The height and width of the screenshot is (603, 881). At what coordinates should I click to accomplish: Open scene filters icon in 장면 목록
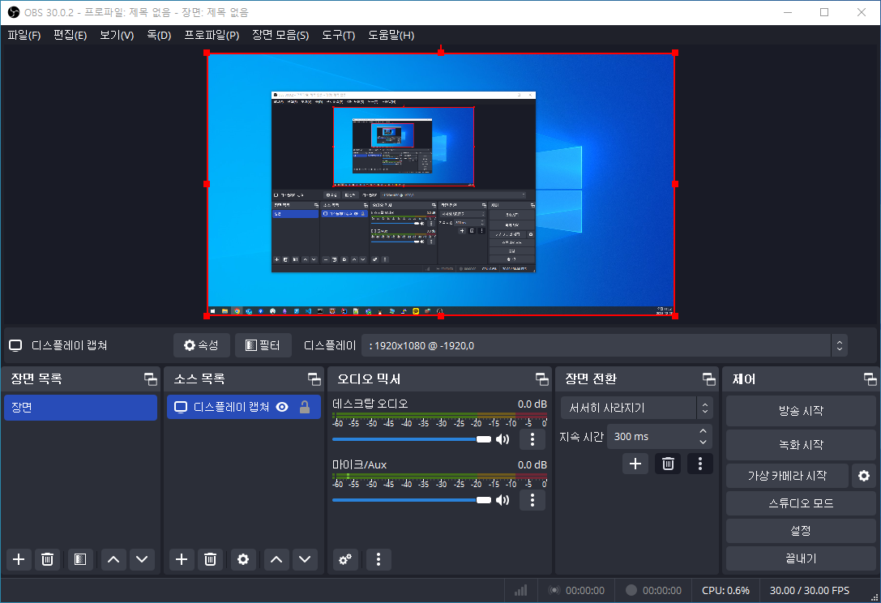[x=79, y=559]
